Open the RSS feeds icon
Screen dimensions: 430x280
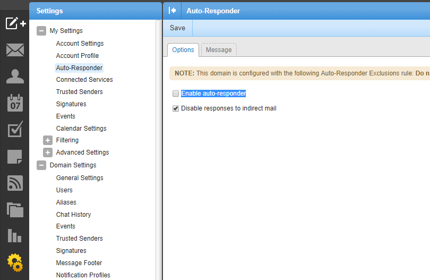[x=15, y=183]
